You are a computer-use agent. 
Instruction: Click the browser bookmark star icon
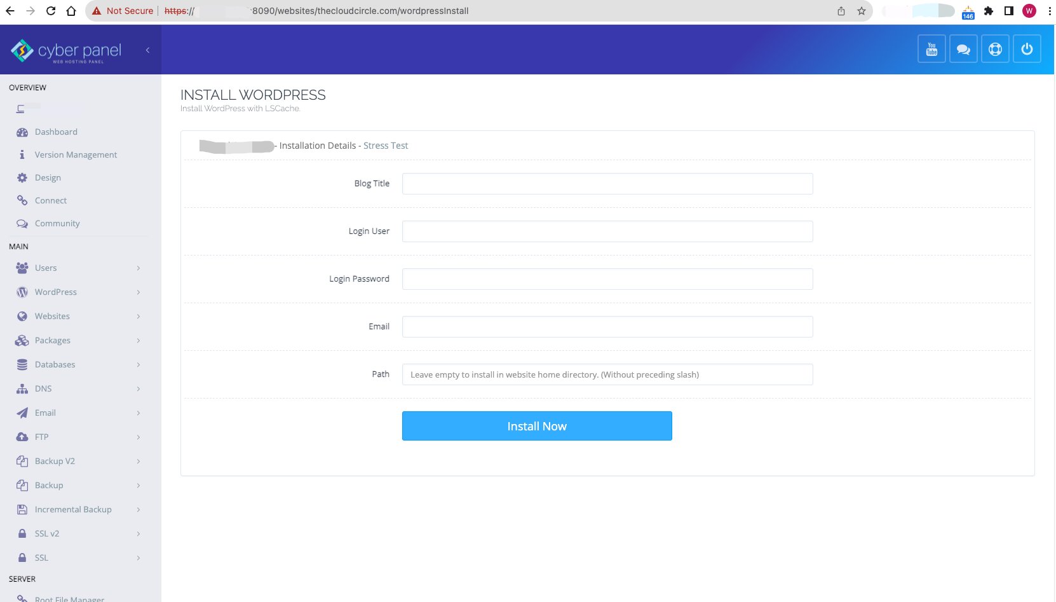[861, 11]
